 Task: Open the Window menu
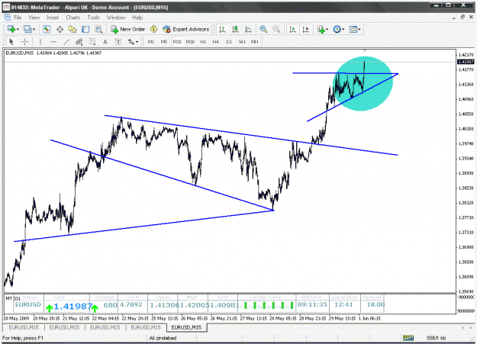coord(116,18)
